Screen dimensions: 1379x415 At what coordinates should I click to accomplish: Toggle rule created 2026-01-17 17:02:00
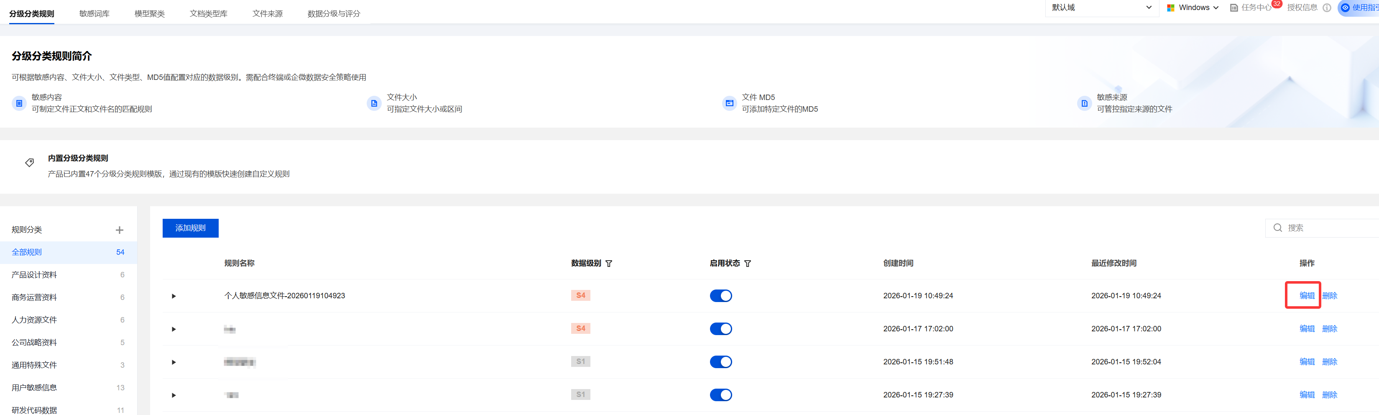pyautogui.click(x=720, y=329)
